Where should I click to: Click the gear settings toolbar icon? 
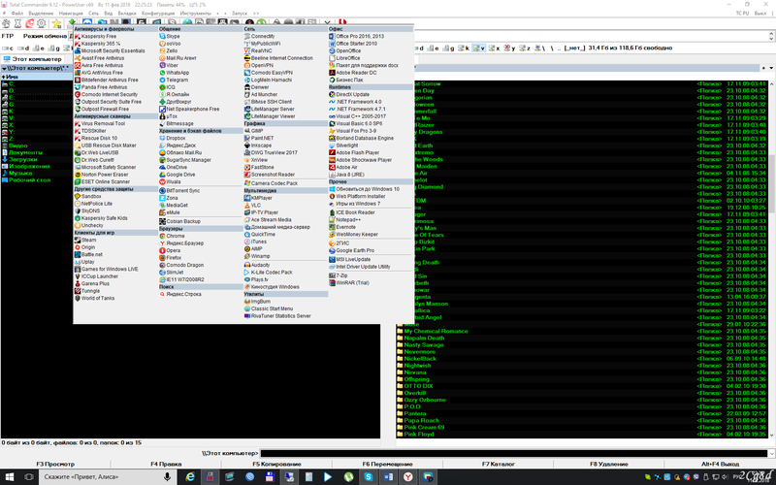tap(42, 23)
